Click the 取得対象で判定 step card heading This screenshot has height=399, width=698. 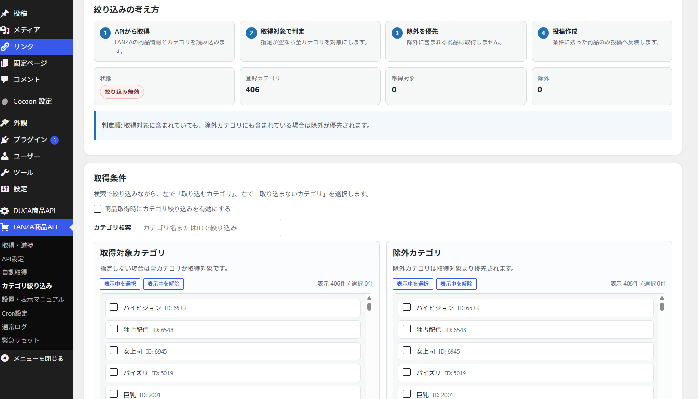[x=283, y=31]
